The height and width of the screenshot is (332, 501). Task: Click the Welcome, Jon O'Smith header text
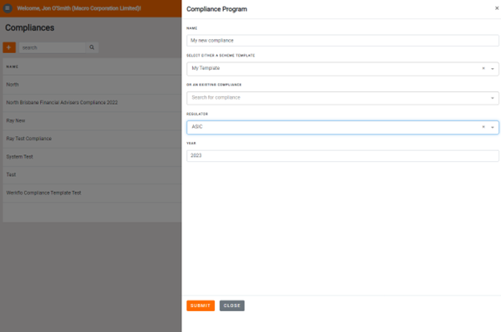click(79, 8)
